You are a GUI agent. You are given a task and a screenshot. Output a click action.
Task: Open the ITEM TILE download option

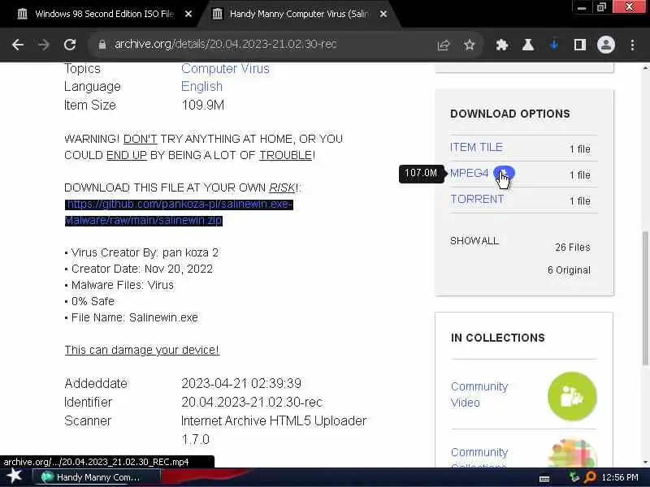[476, 148]
